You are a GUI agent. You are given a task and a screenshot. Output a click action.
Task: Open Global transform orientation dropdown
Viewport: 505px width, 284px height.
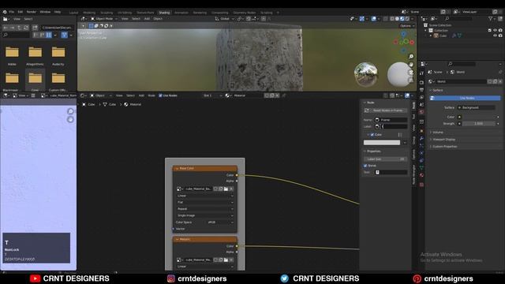tap(224, 19)
